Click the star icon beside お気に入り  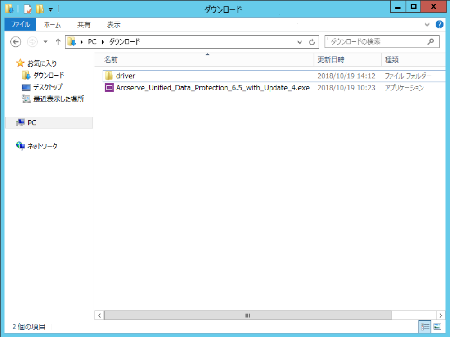coord(20,63)
